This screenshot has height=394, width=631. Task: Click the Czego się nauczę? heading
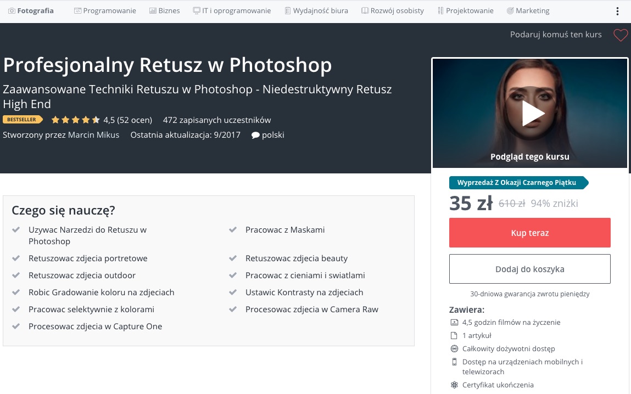click(x=63, y=210)
